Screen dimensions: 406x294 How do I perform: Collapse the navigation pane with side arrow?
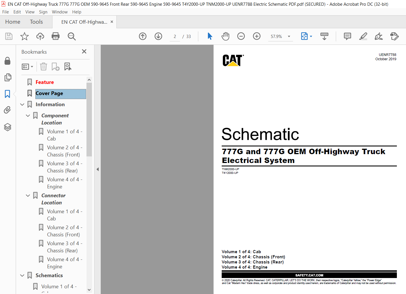click(x=98, y=169)
